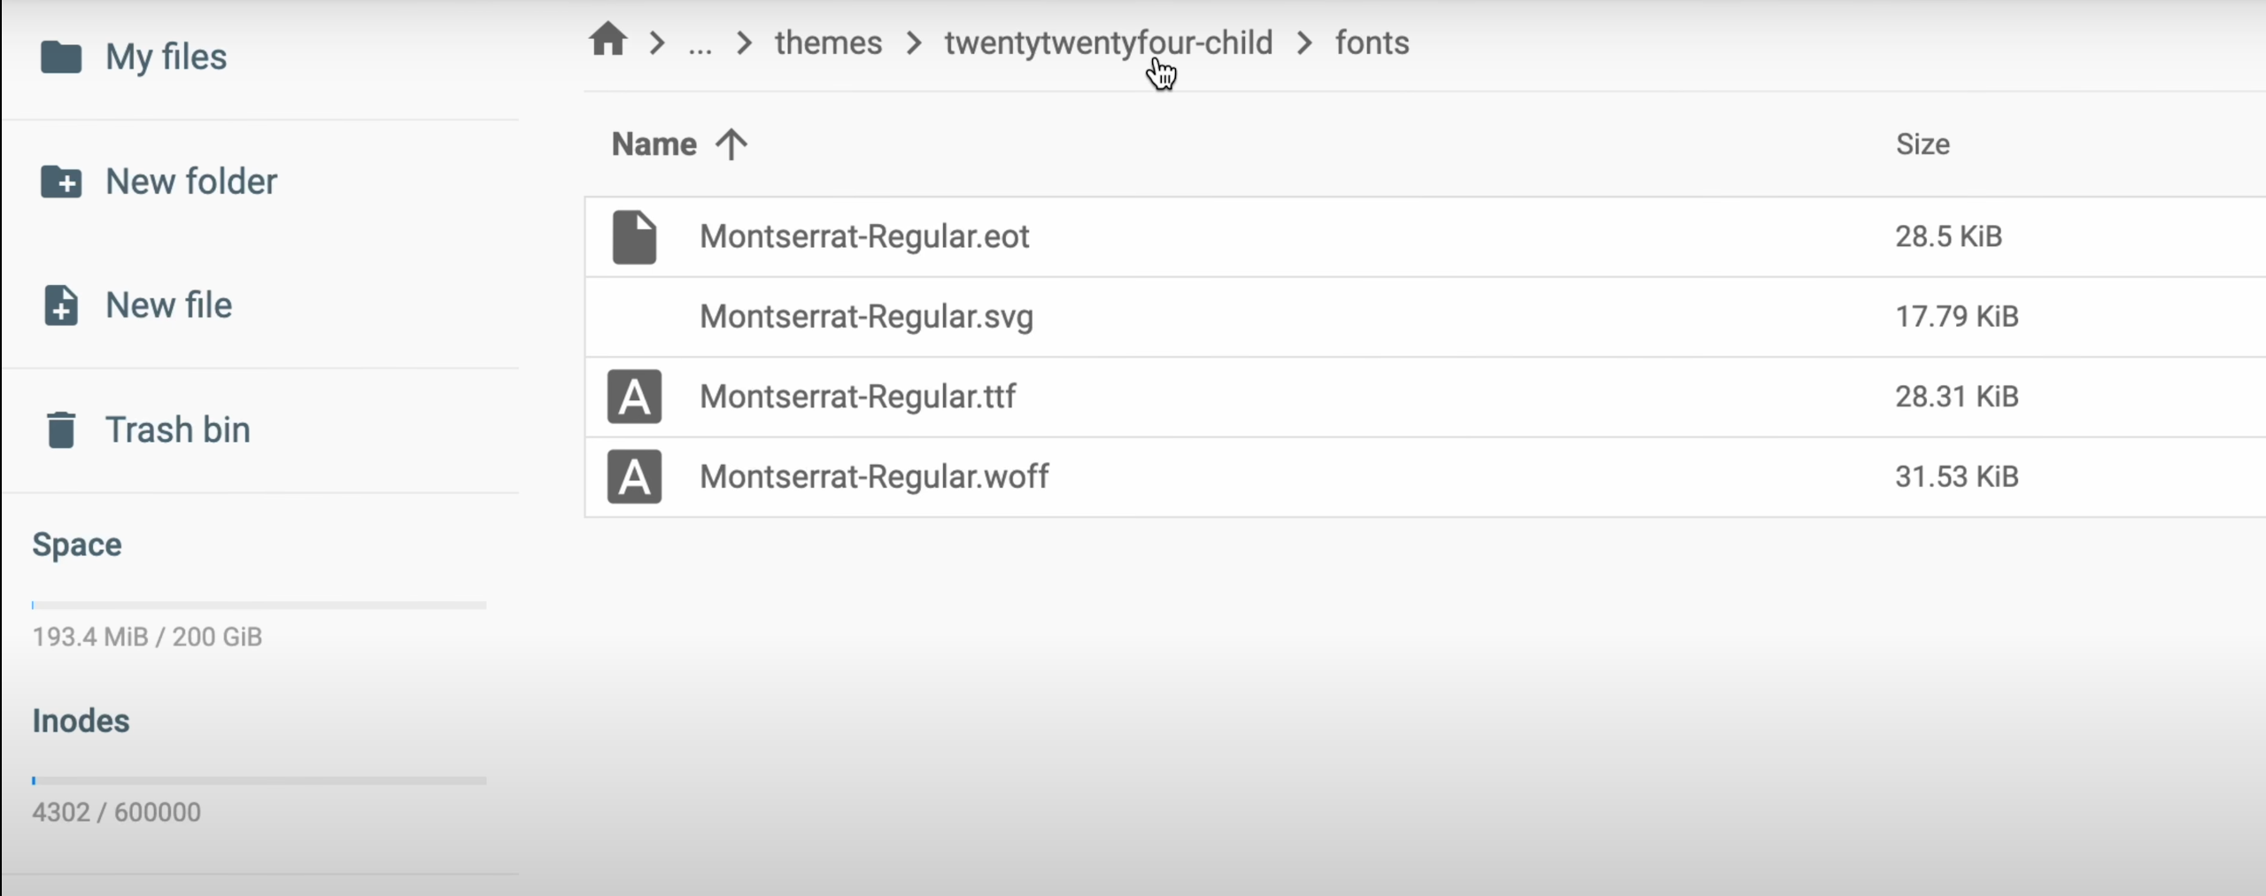2266x896 pixels.
Task: Click the My files folder icon
Action: pos(61,58)
